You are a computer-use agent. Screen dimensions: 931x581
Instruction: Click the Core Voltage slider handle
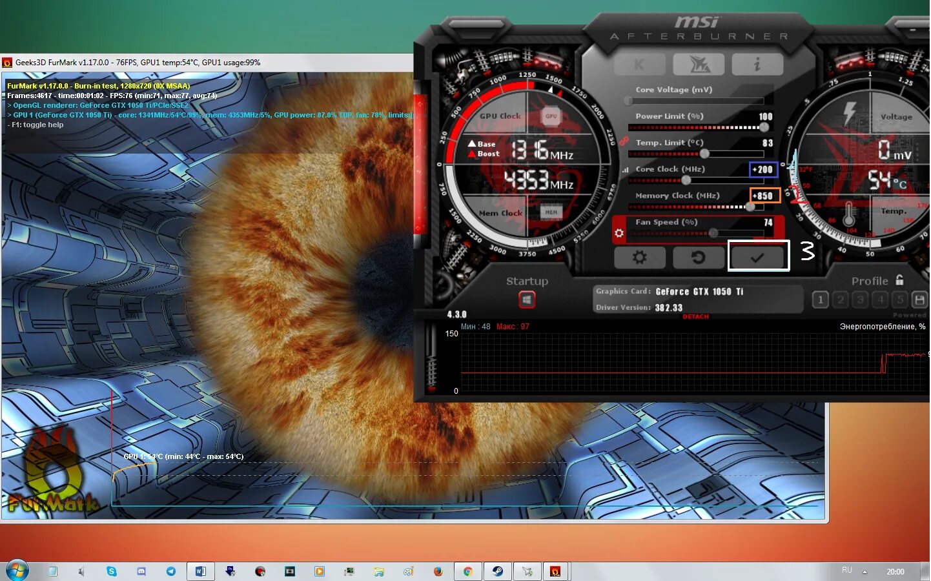pyautogui.click(x=628, y=101)
